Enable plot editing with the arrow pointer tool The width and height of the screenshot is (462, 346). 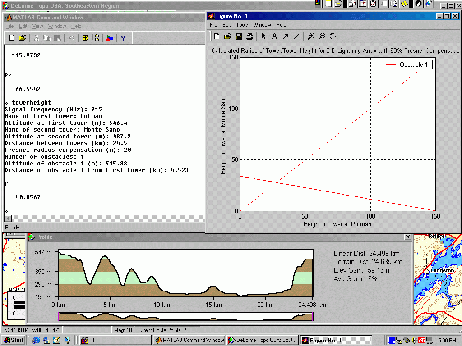coord(263,36)
